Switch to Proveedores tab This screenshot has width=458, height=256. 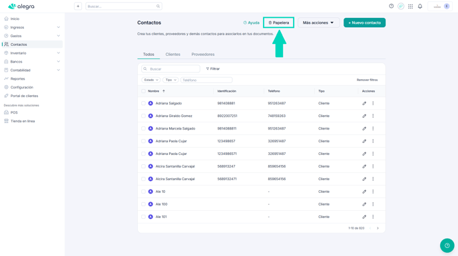coord(203,55)
